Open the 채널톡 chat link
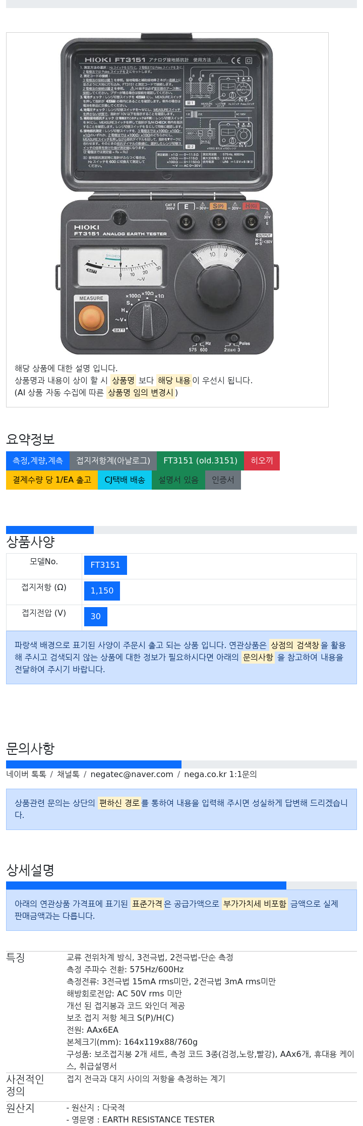 click(68, 775)
